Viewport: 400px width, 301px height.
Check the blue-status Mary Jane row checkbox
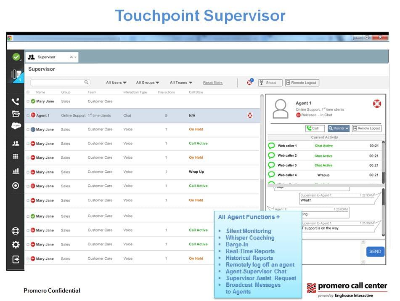point(28,129)
